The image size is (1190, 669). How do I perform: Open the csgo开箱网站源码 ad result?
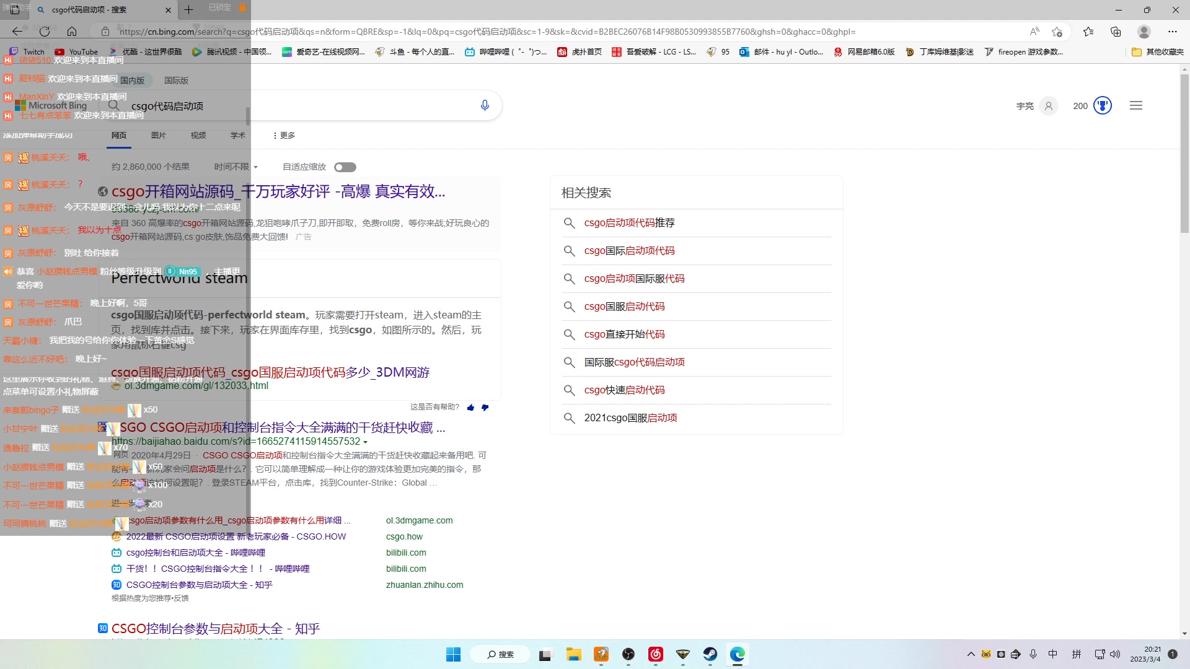(278, 191)
